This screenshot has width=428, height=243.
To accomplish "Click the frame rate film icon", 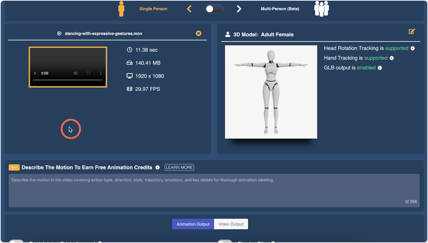I will pos(129,89).
